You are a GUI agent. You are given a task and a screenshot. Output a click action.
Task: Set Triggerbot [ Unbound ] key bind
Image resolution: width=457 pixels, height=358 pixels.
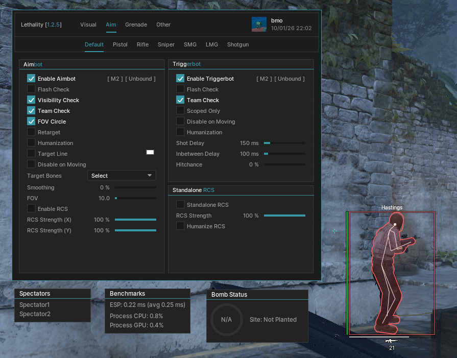tap(290, 79)
